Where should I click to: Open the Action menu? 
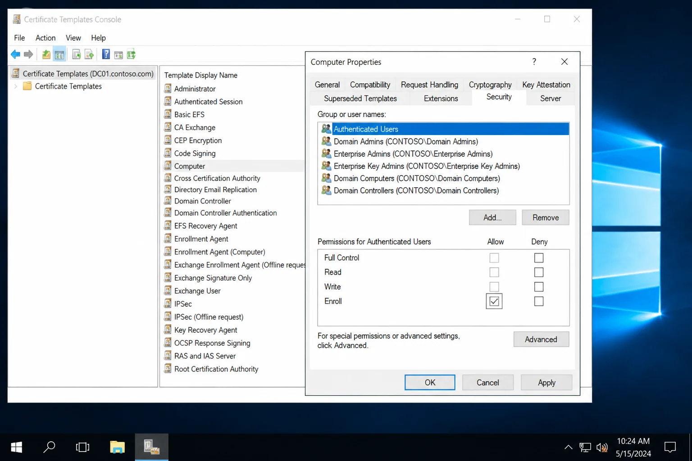46,38
